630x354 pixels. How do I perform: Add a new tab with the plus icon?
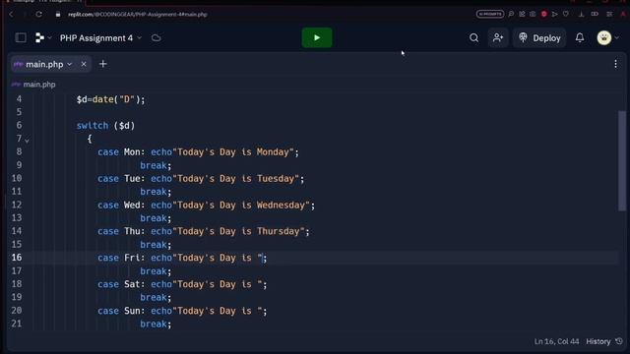pos(102,64)
